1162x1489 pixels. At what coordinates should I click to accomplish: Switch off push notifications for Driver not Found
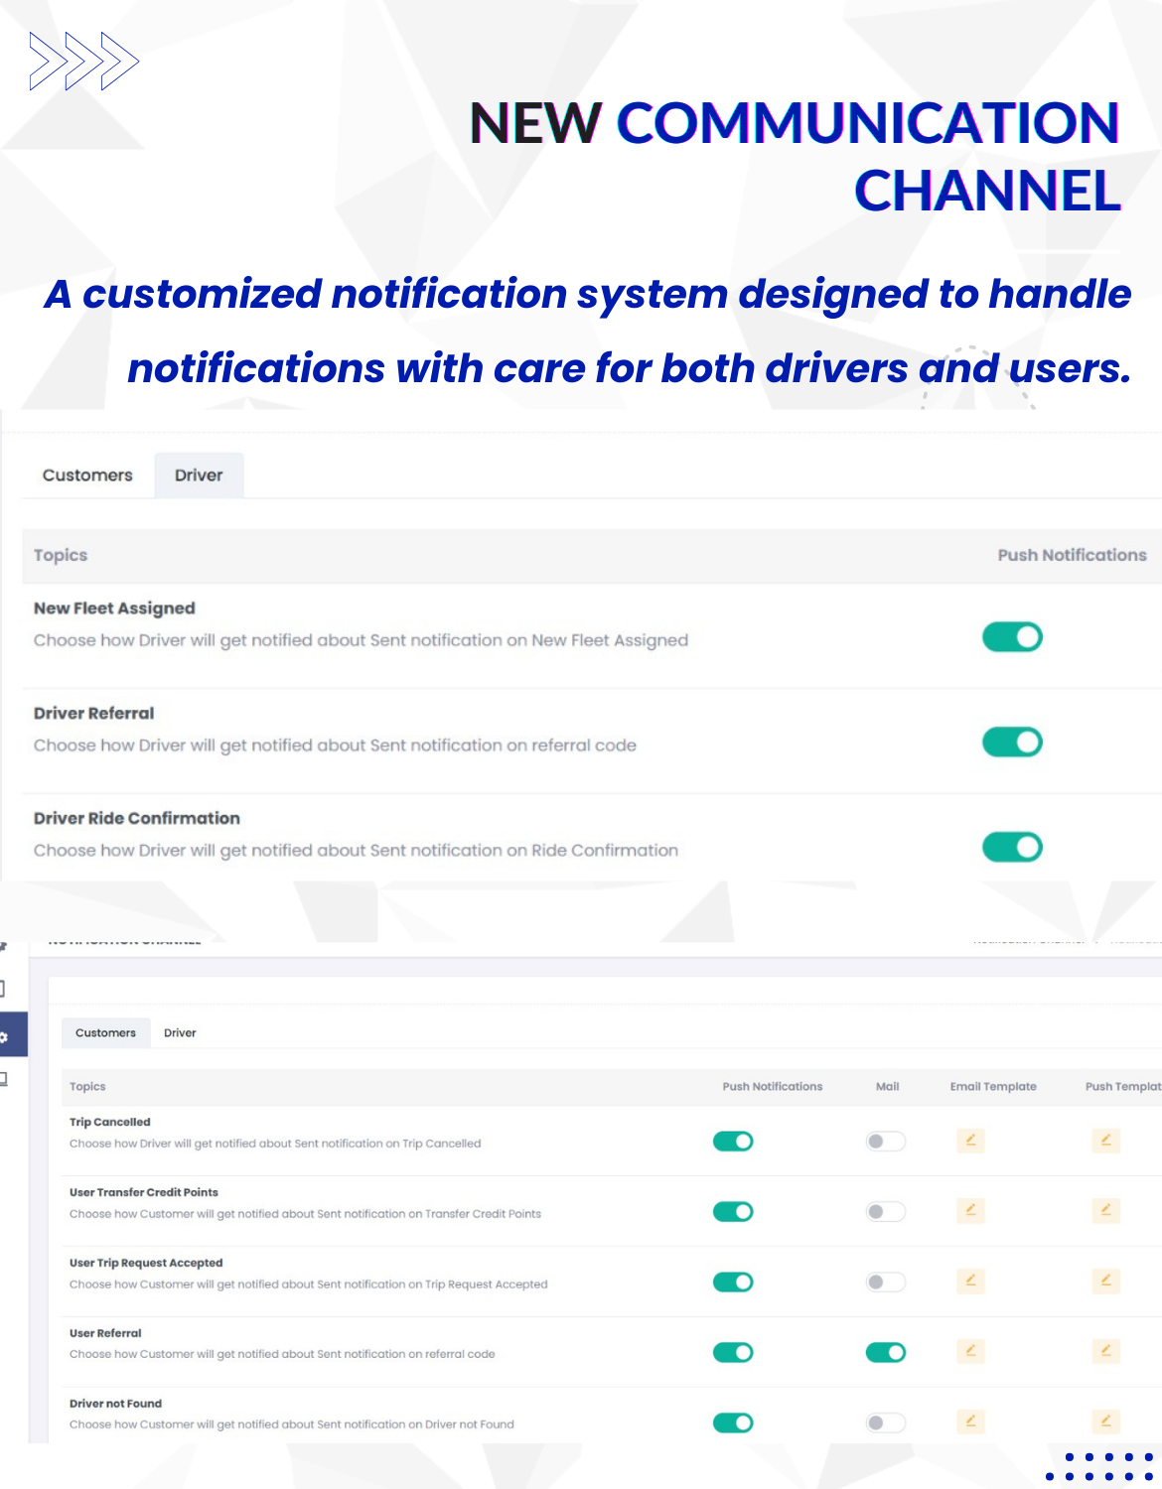(733, 1423)
